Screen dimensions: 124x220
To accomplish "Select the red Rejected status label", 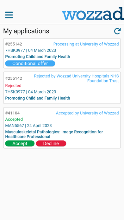I will coord(13,86).
